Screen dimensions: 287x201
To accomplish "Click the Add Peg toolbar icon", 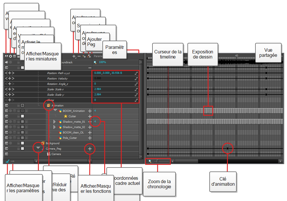I will click(89, 56).
